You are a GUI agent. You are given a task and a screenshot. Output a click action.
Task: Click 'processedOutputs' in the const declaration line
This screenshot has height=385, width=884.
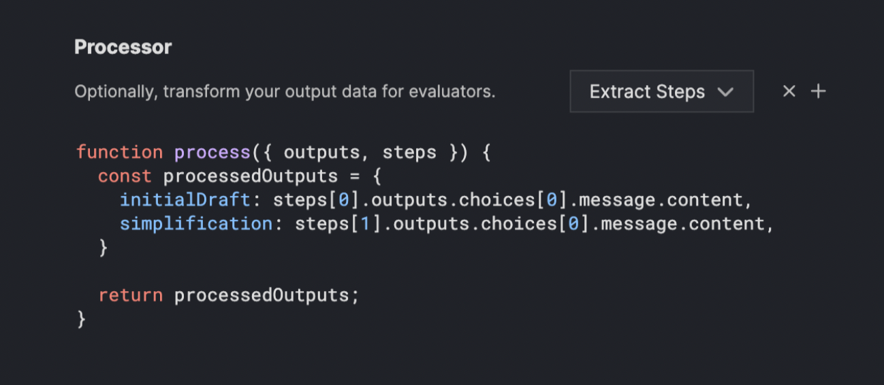(251, 177)
